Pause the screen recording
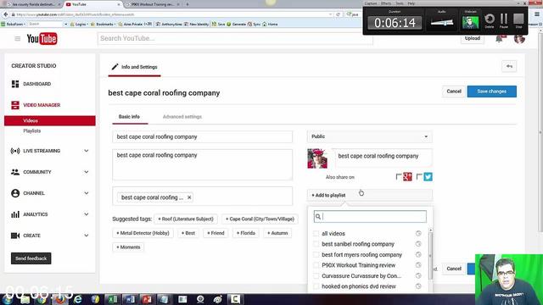 click(504, 20)
